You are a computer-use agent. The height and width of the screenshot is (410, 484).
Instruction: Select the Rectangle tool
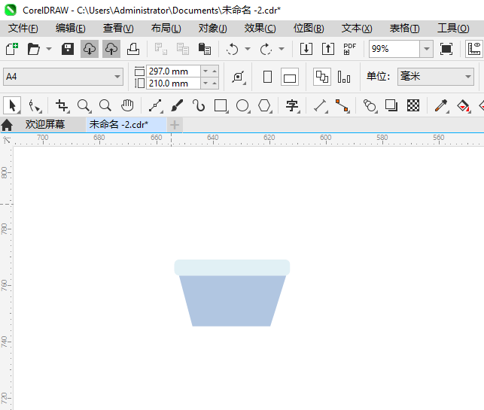[221, 106]
